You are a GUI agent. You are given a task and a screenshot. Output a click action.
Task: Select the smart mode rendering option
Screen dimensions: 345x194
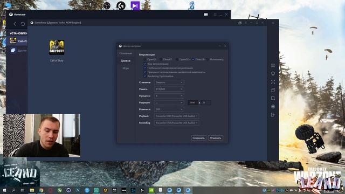click(x=215, y=59)
